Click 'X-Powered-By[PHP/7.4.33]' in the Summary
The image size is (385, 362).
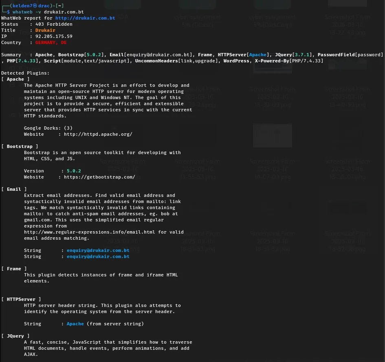tap(289, 61)
